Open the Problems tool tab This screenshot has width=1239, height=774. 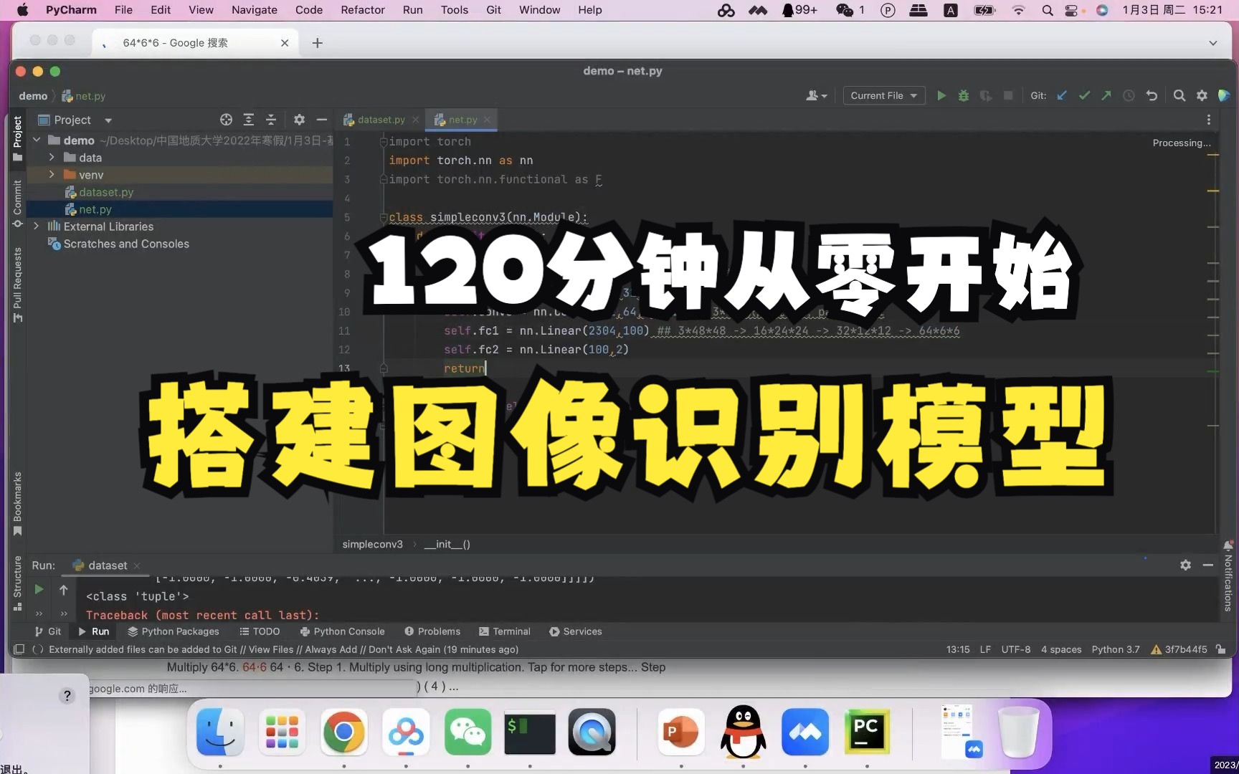(432, 631)
